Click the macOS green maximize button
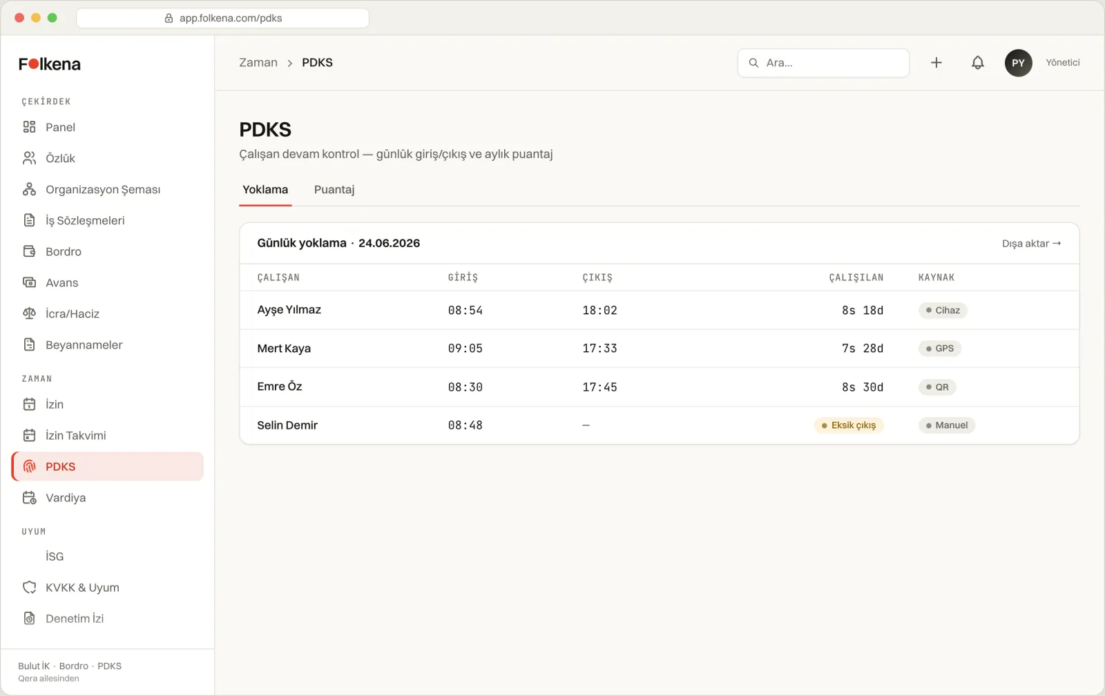This screenshot has width=1105, height=696. [x=52, y=18]
